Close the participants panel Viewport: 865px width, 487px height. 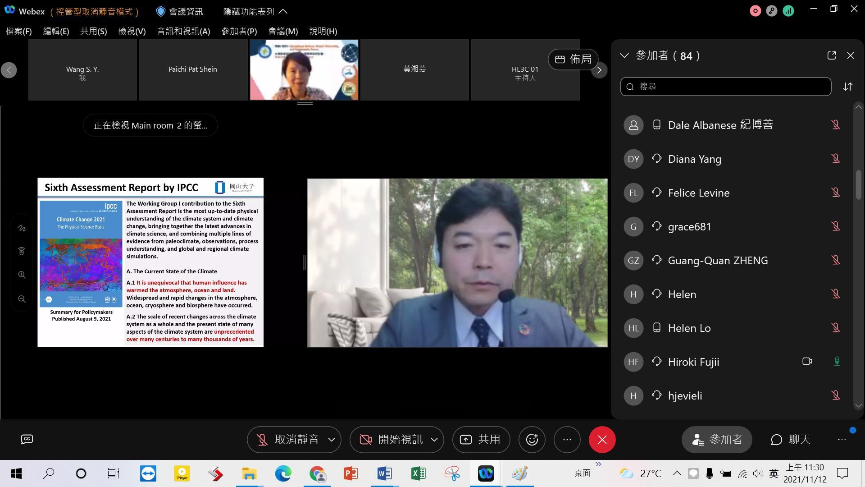coord(851,55)
